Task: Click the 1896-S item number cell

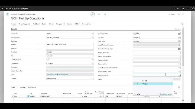Action: pyautogui.click(x=35, y=96)
